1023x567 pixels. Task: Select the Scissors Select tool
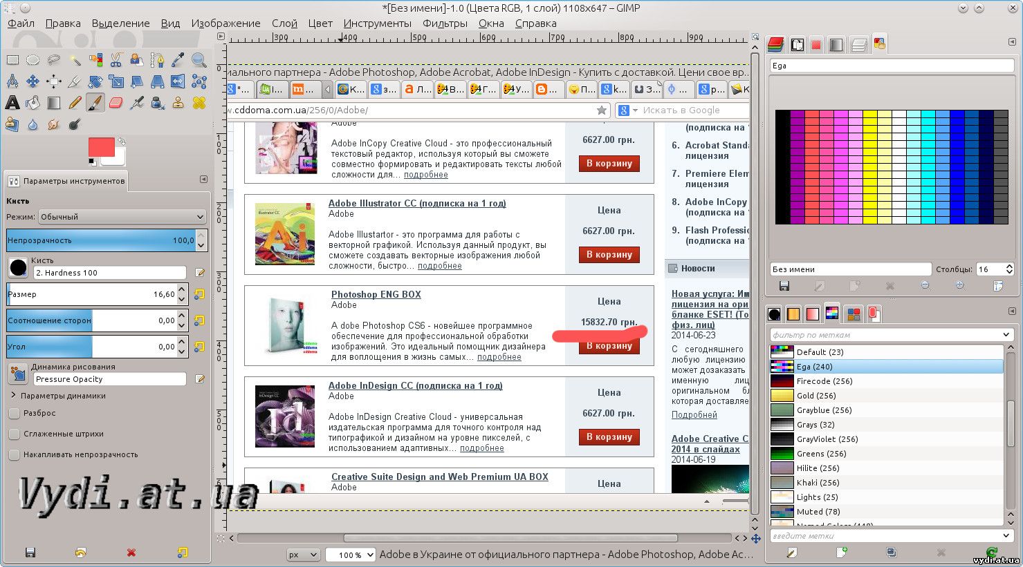tap(116, 60)
